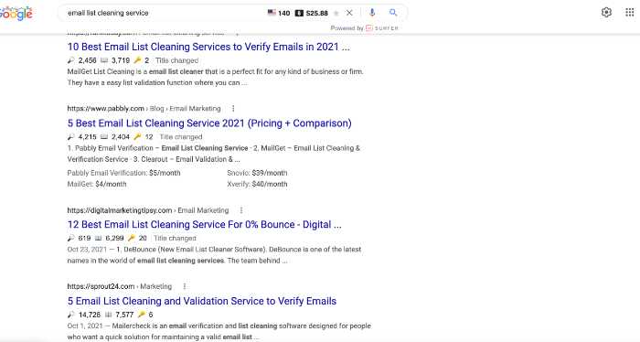This screenshot has height=342, width=640.
Task: Open 10 Best Email List Cleaning Services result
Action: click(x=208, y=47)
